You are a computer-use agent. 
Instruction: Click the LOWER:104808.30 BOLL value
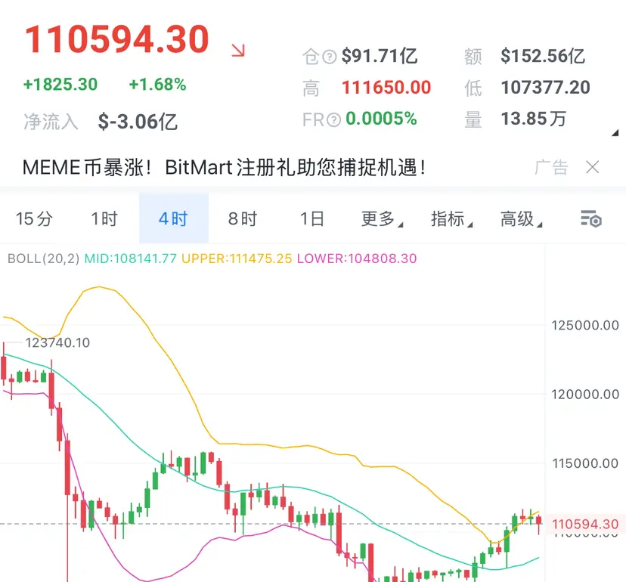click(357, 258)
